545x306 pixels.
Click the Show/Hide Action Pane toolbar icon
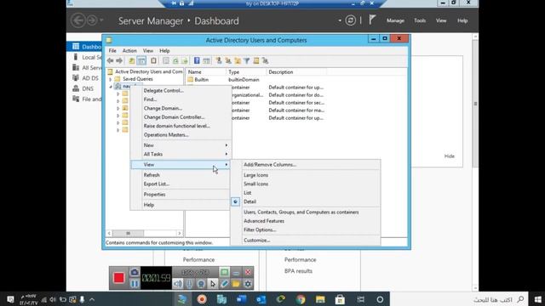click(x=206, y=61)
